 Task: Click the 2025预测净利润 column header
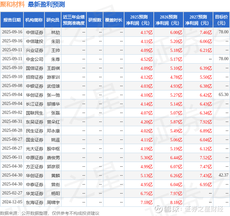click(x=139, y=20)
